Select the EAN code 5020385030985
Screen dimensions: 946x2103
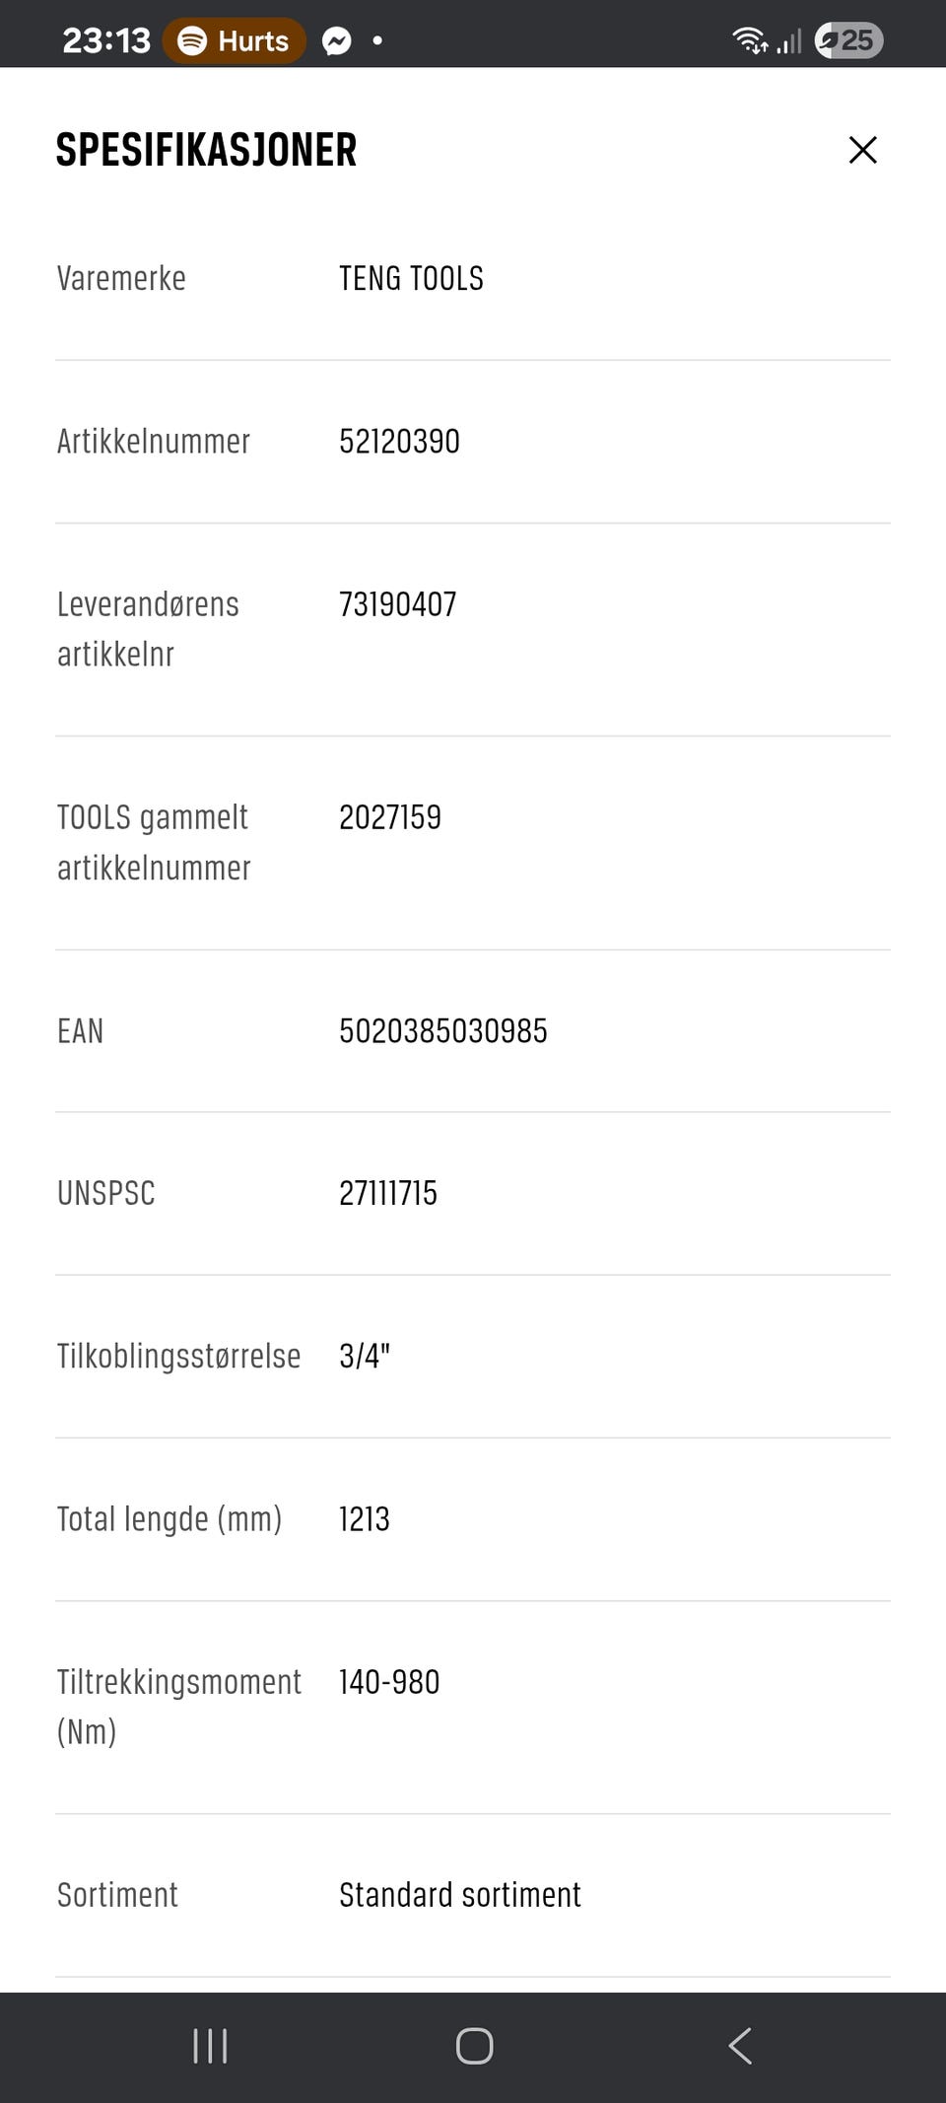coord(443,1031)
